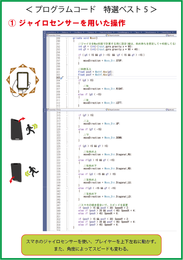Screen dimensions: 183x260
Task: Pin the Tap.cs tab
Action: (x=141, y=32)
